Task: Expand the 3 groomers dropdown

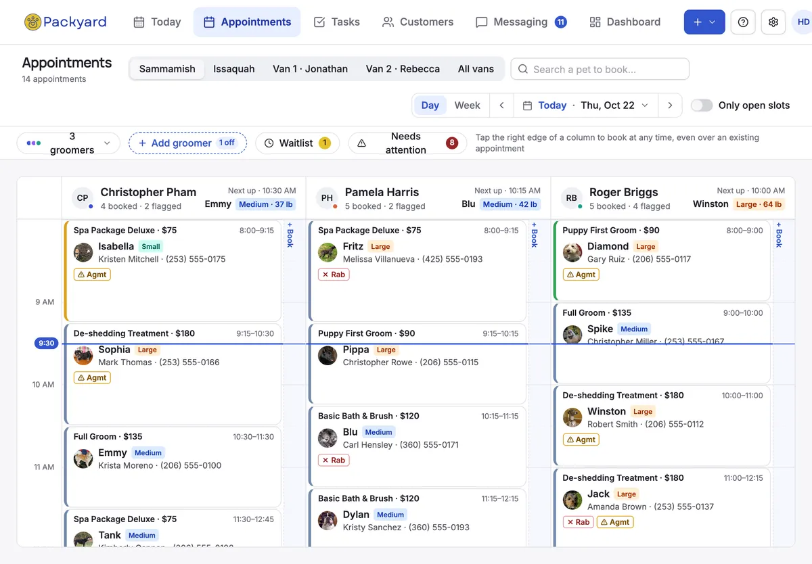Action: click(68, 143)
